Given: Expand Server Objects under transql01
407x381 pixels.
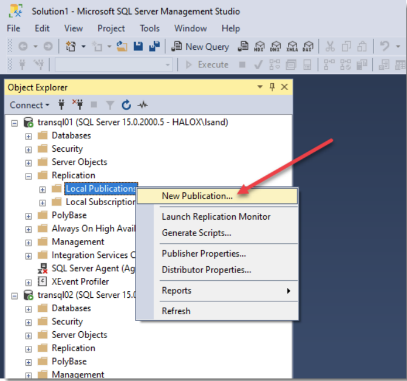Looking at the screenshot, I should click(x=29, y=163).
